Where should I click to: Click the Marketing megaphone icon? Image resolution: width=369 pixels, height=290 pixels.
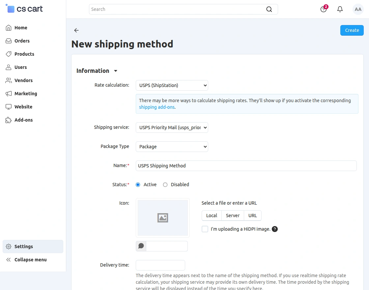[x=9, y=94]
